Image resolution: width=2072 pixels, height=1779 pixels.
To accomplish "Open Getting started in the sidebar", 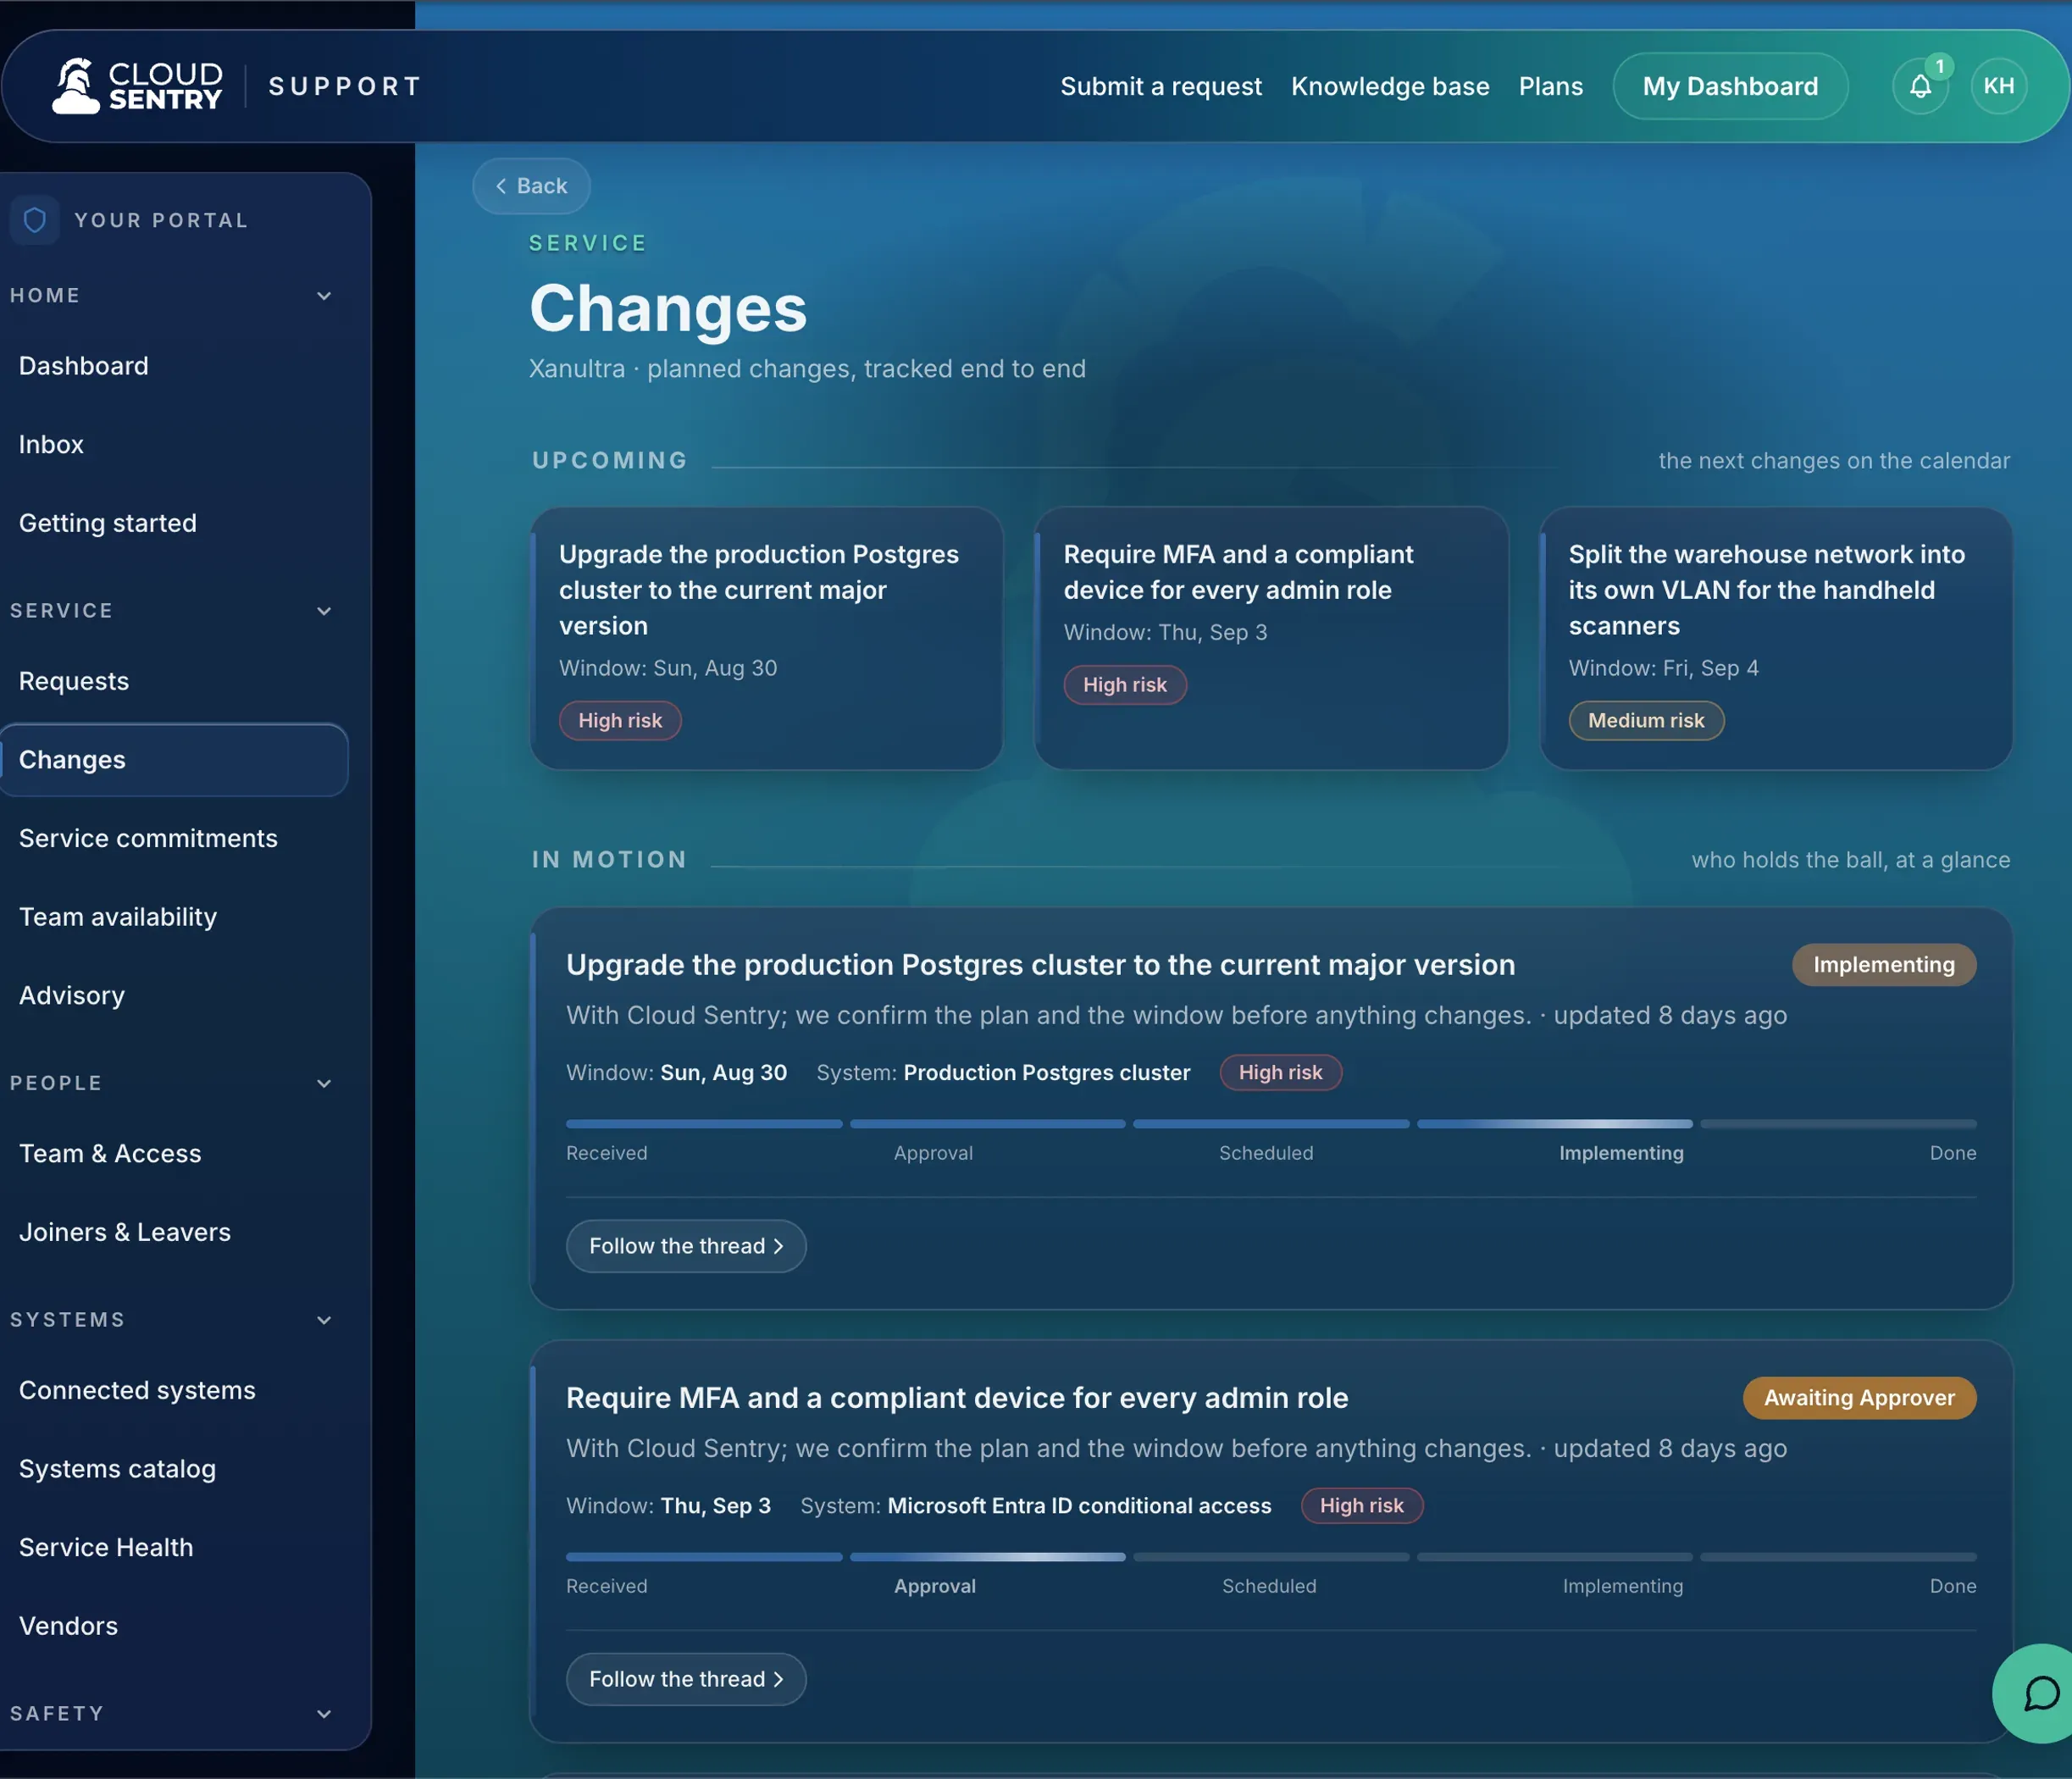I will point(174,523).
